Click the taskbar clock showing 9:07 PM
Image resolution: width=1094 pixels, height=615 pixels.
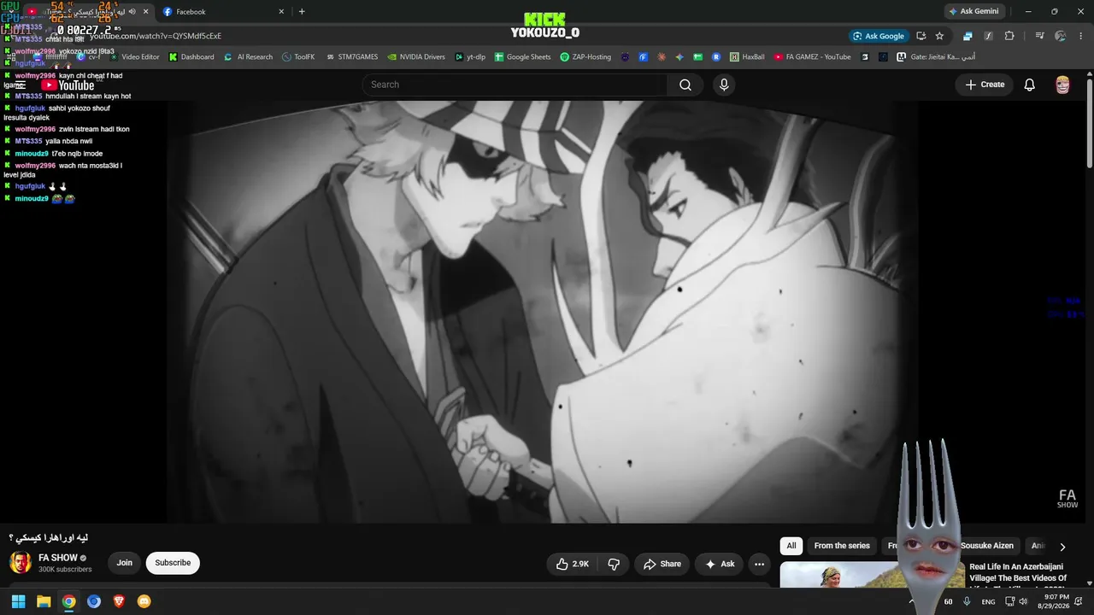(1053, 601)
